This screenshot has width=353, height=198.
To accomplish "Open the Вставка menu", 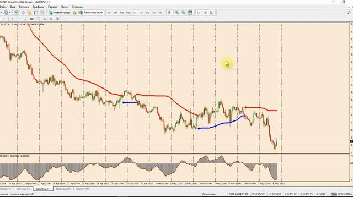I will 24,7.
